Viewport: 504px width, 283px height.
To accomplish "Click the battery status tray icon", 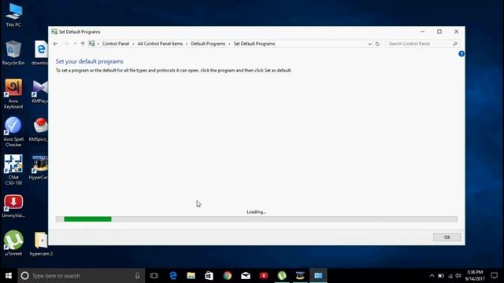I will click(x=441, y=276).
